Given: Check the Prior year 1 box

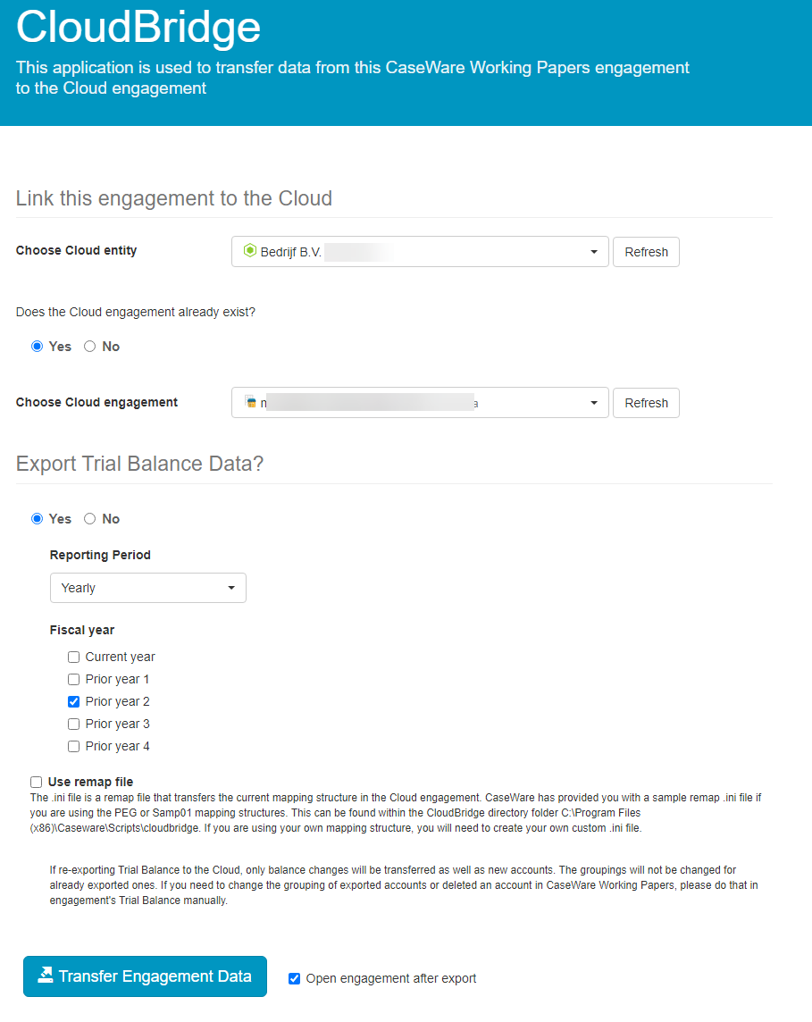Looking at the screenshot, I should (73, 679).
